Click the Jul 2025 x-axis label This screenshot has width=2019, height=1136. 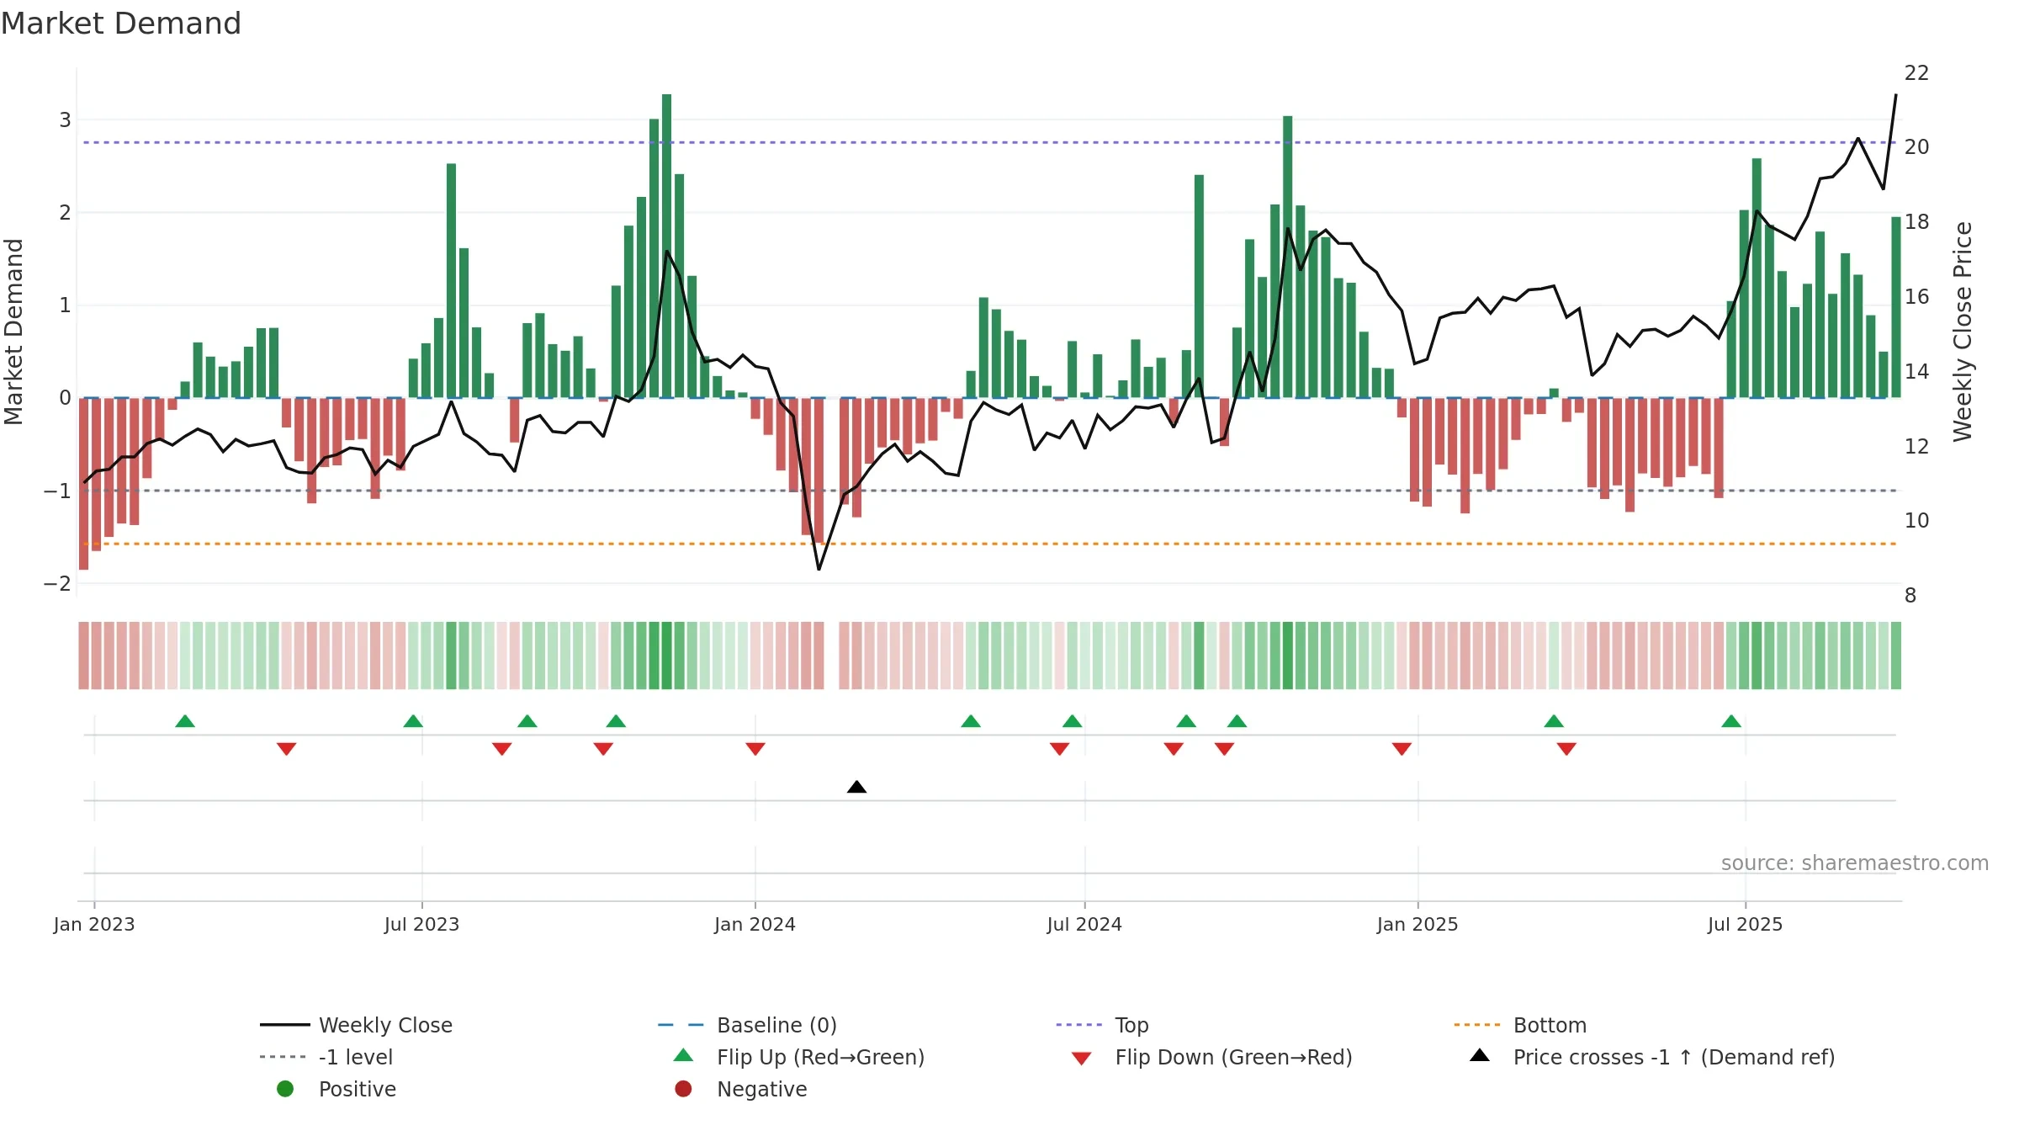pyautogui.click(x=1745, y=924)
